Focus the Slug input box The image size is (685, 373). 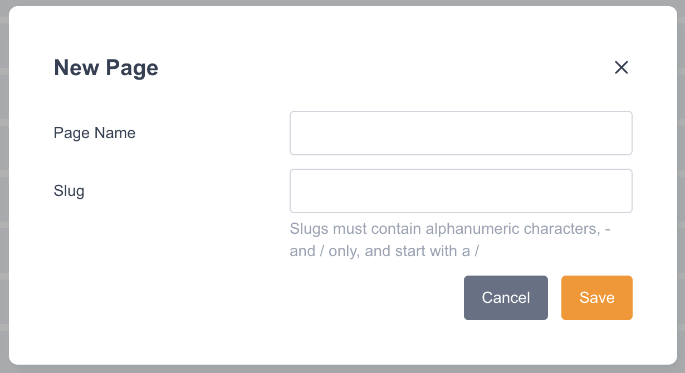click(461, 191)
